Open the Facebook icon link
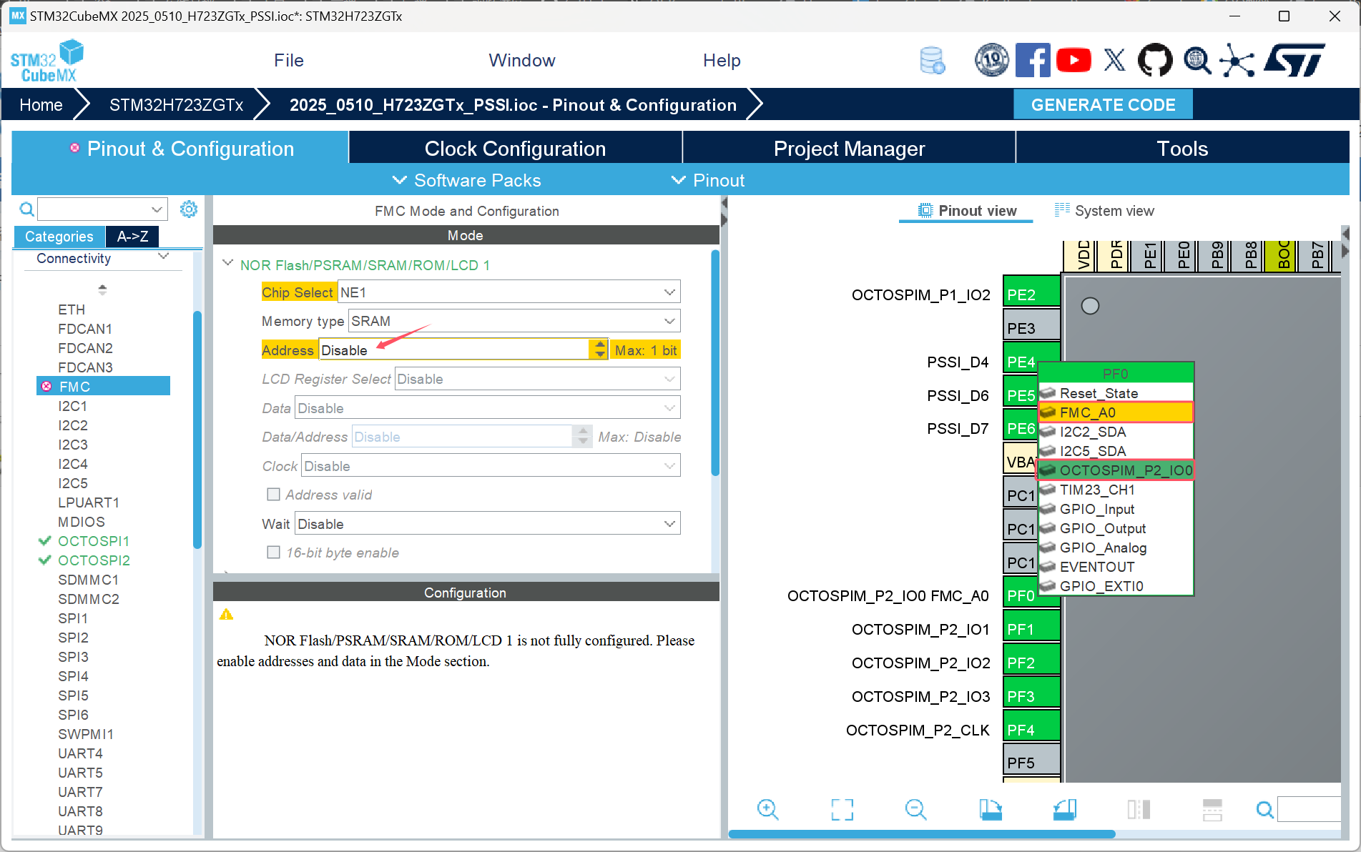The image size is (1361, 852). click(x=1033, y=60)
